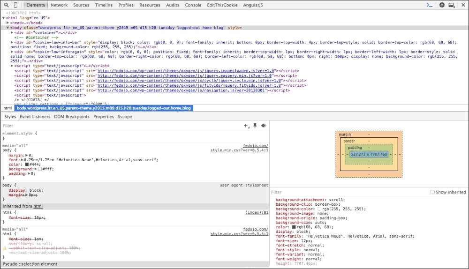Expand the first collapsed script node
The image size is (469, 269).
click(x=12, y=66)
